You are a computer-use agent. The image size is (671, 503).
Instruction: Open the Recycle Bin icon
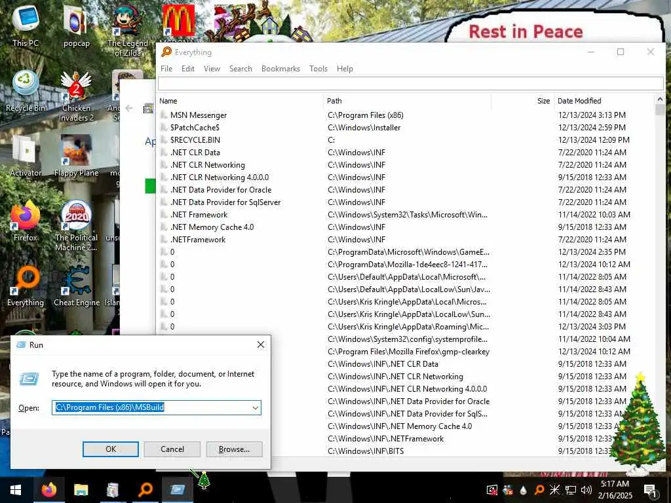[26, 91]
